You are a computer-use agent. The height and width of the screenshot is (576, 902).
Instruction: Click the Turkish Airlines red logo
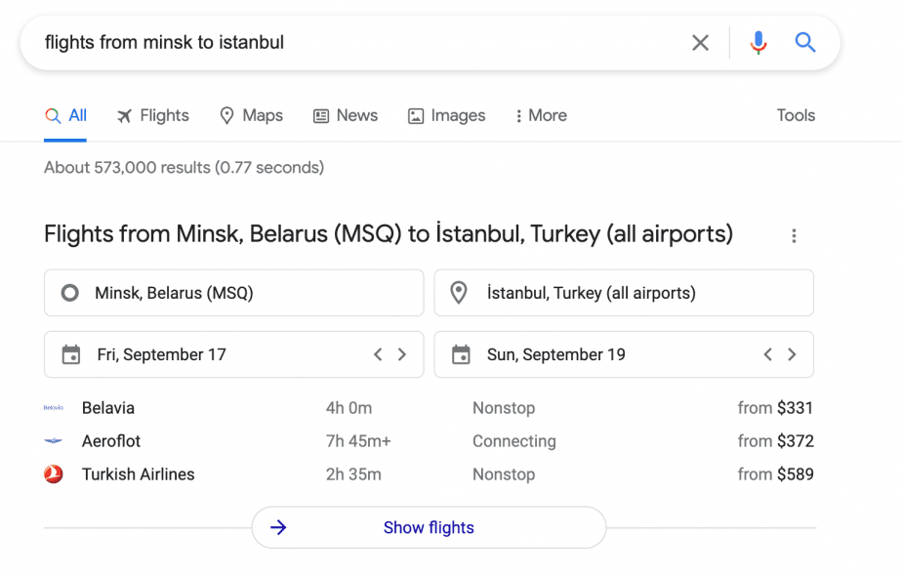click(x=54, y=474)
